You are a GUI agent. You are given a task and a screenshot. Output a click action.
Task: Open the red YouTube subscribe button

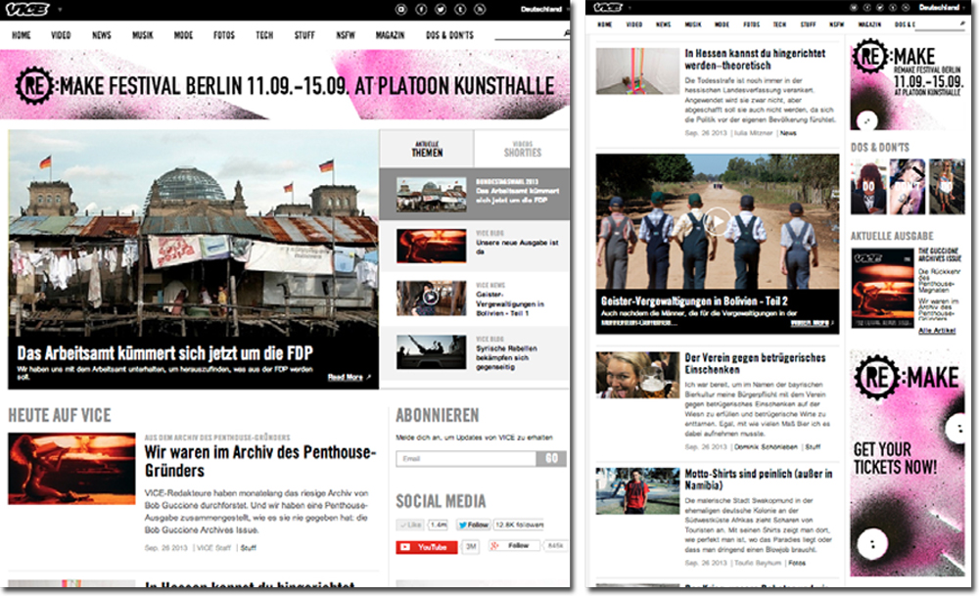coord(427,547)
